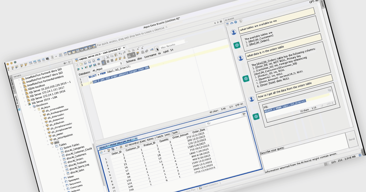Click the ChatGPT avatar beside the available tables reply

(x=236, y=45)
